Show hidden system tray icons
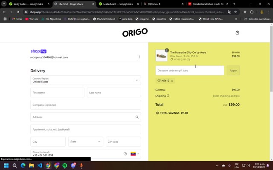Viewport: 273px width, 170px height. point(217,165)
